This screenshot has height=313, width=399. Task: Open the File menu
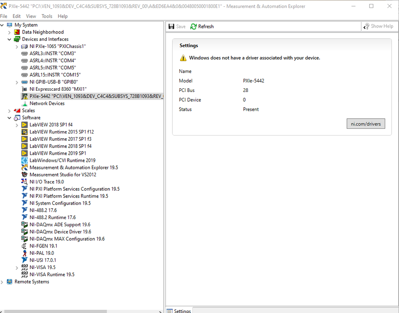click(4, 16)
